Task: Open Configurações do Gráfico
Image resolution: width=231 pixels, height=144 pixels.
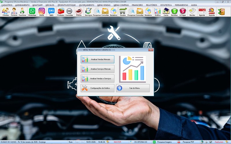Action: pos(98,88)
